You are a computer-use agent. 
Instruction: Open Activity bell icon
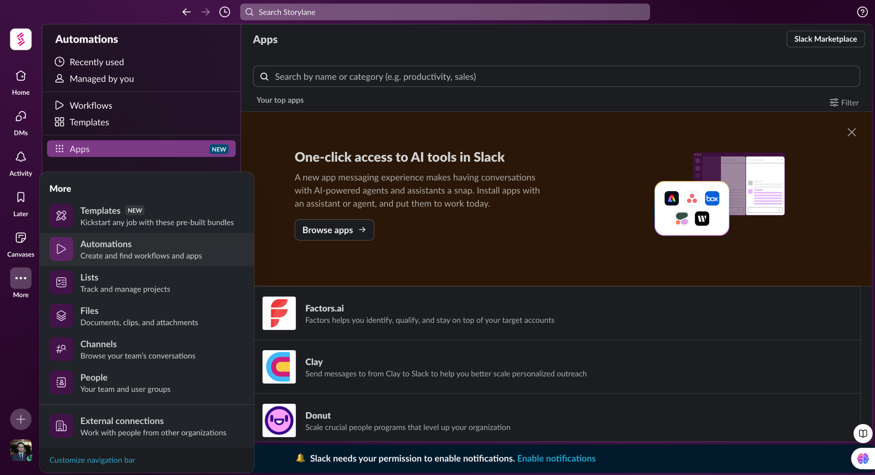click(x=21, y=157)
